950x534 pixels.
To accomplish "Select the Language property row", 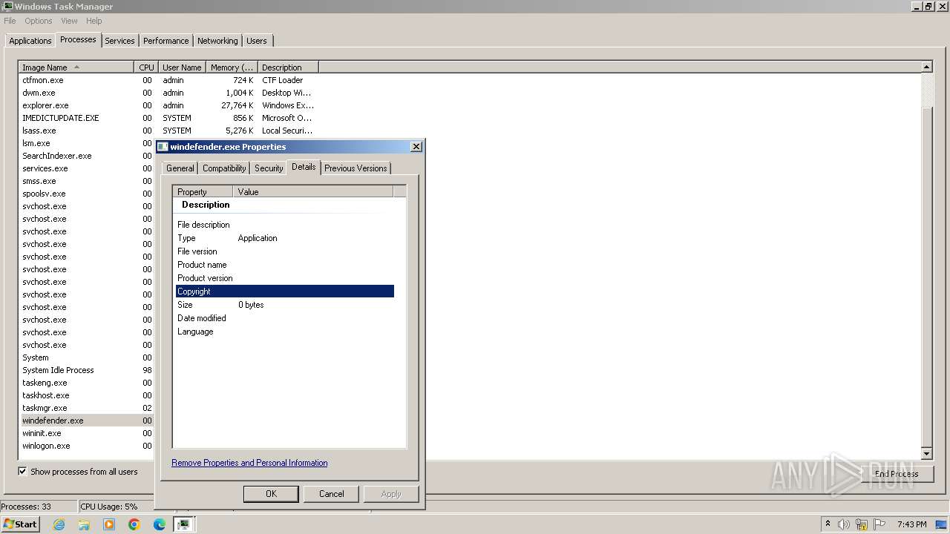I will [285, 332].
